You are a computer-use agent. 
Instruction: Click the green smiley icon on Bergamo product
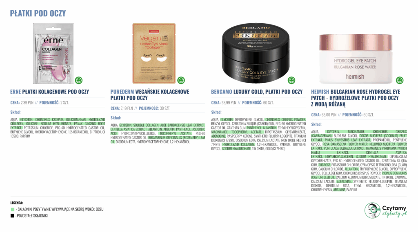pos(291,80)
